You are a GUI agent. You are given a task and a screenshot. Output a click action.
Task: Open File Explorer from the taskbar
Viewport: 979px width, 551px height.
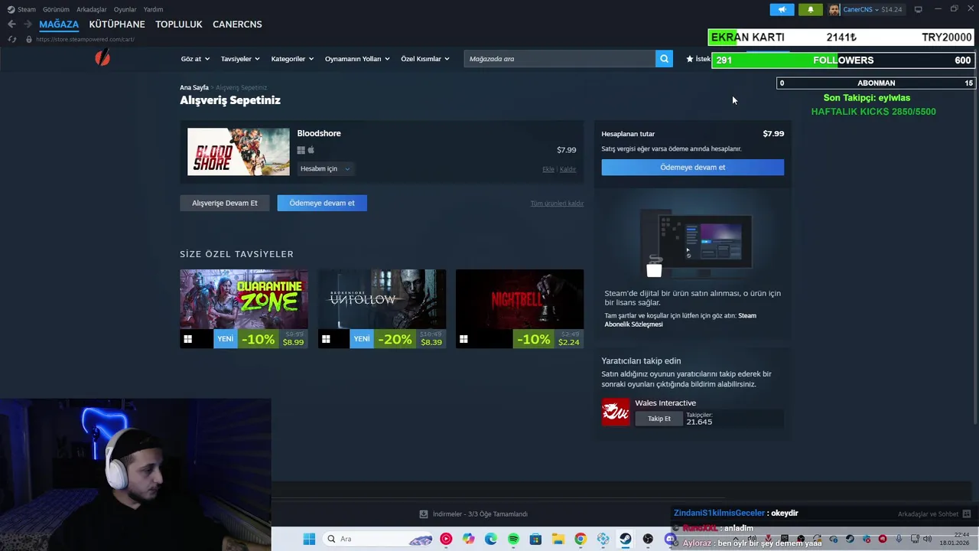click(558, 539)
